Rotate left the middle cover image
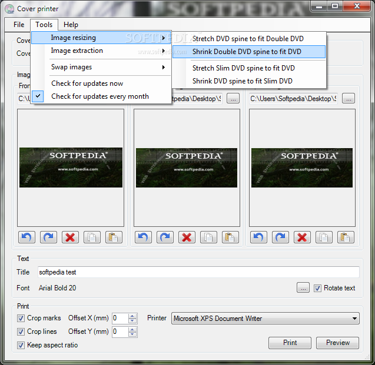This screenshot has width=375, height=365. point(143,237)
